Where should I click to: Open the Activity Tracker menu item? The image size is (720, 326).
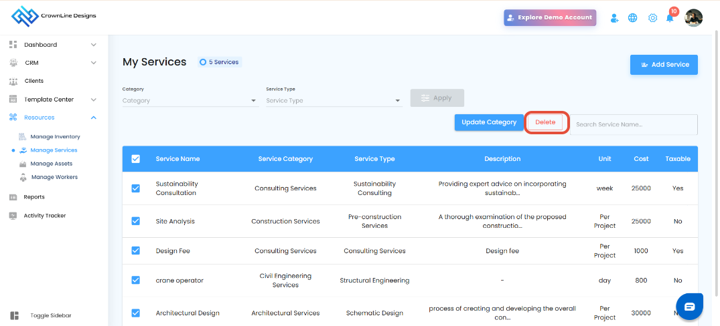(x=44, y=216)
